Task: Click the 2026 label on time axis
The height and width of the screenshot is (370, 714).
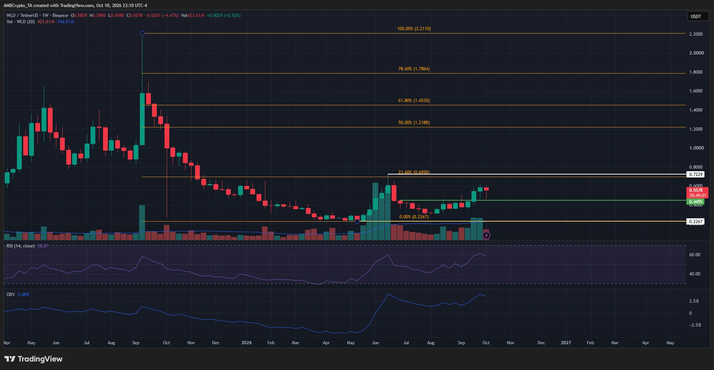Action: coord(247,343)
